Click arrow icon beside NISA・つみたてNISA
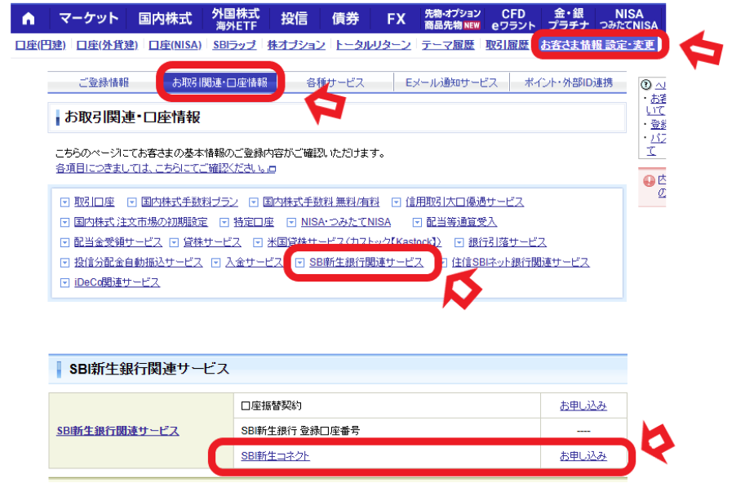 pyautogui.click(x=291, y=223)
